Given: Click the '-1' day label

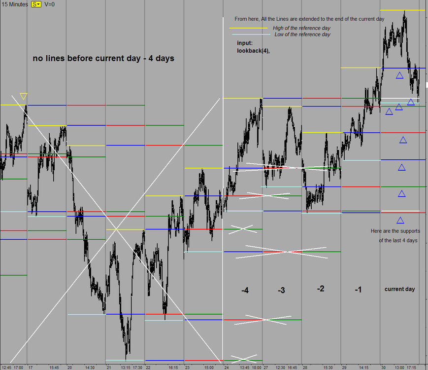Looking at the screenshot, I should [358, 290].
